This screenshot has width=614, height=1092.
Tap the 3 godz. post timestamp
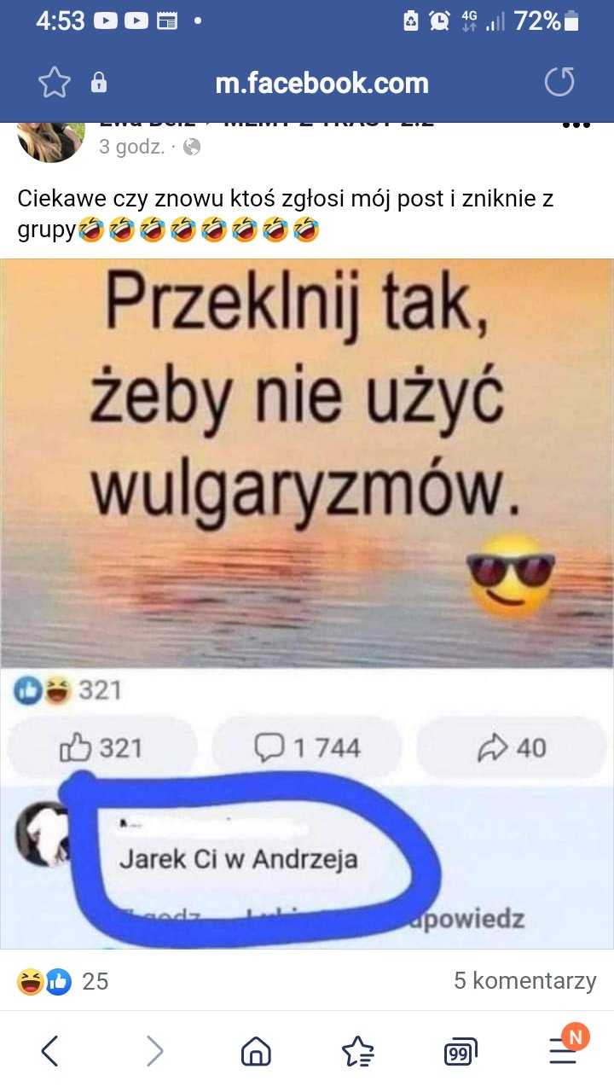click(131, 147)
